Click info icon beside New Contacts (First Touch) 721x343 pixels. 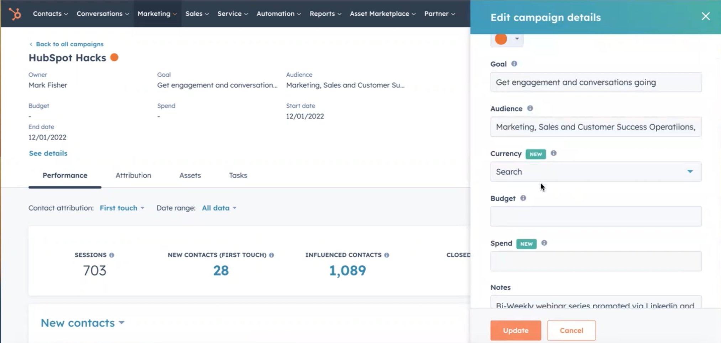point(272,255)
